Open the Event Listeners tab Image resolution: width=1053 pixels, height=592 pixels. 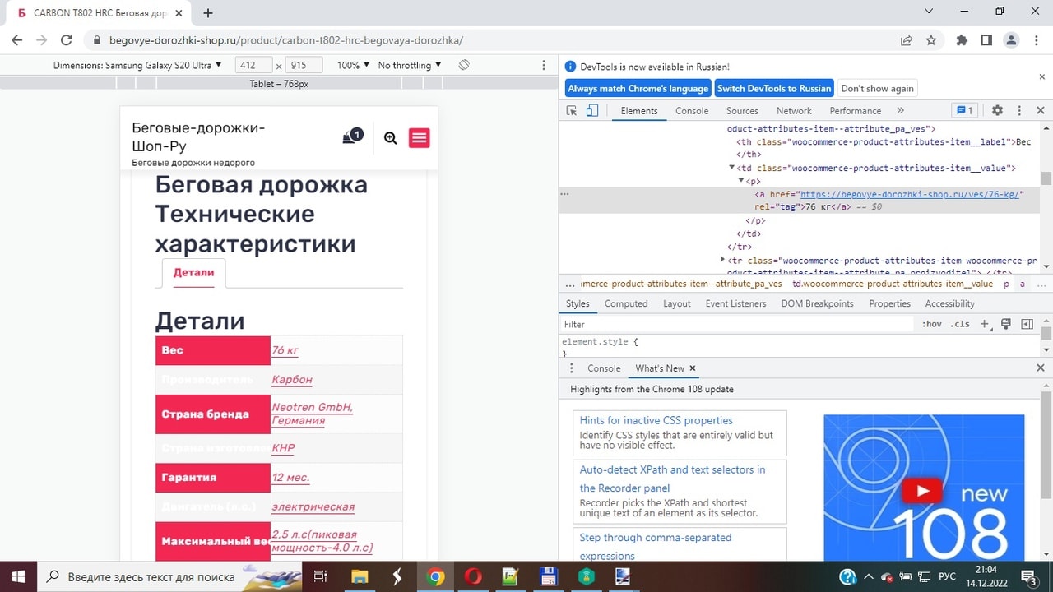pos(735,303)
